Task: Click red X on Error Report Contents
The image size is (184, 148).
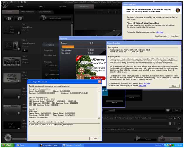Action: point(100,82)
